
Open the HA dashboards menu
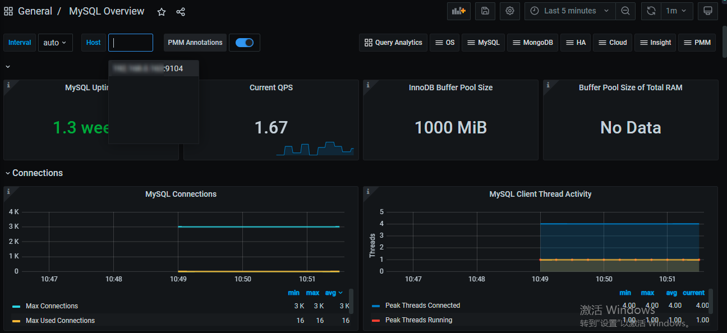[576, 43]
